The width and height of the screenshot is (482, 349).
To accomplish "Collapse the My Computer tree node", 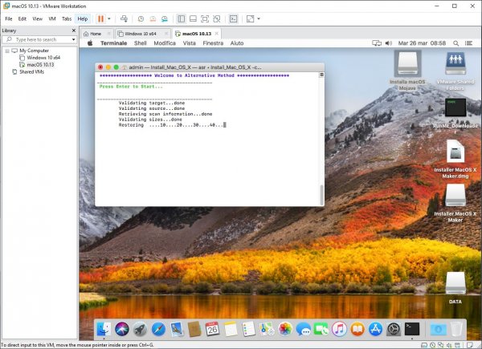I will pyautogui.click(x=7, y=50).
